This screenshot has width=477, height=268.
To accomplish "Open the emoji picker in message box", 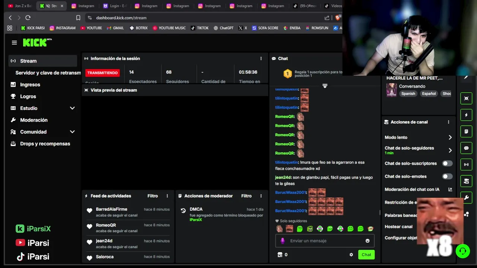I will click(x=367, y=241).
